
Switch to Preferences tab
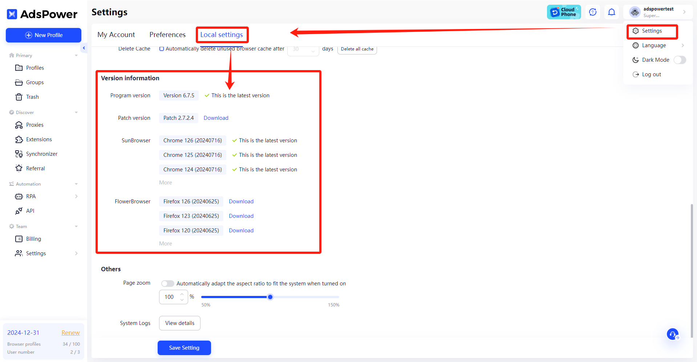pyautogui.click(x=167, y=35)
